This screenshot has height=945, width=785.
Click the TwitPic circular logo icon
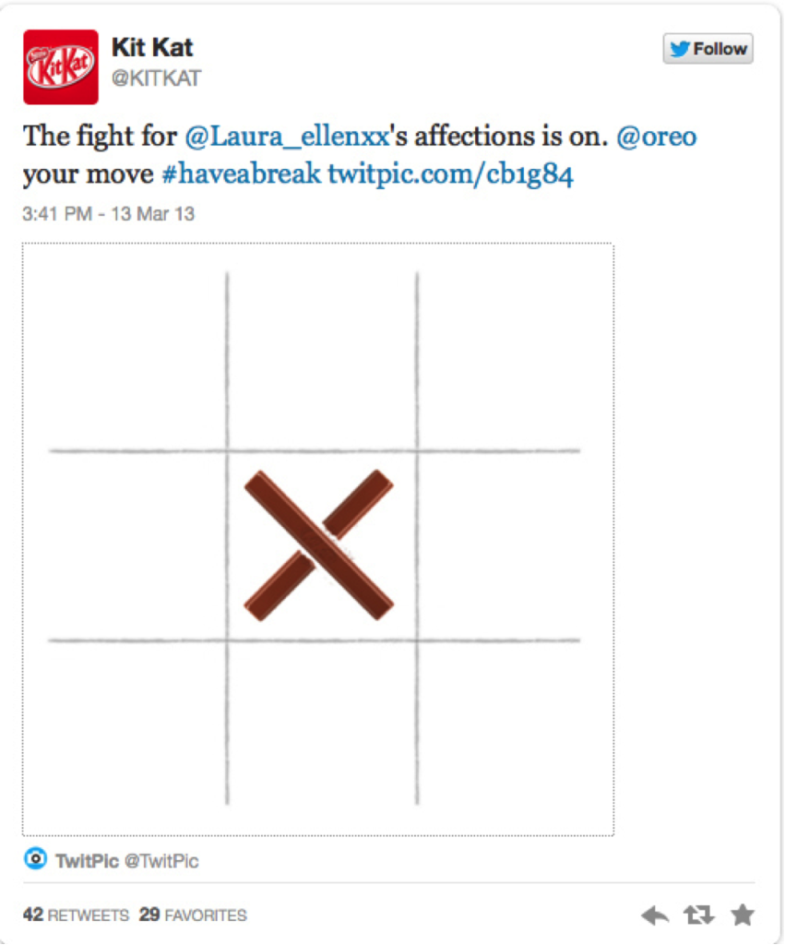36,858
